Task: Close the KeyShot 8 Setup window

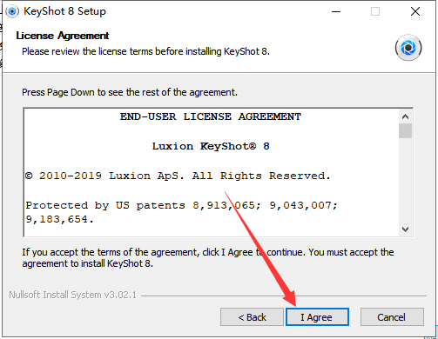Action: tap(415, 11)
